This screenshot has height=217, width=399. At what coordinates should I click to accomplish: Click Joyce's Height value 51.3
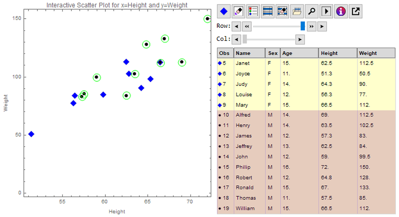pyautogui.click(x=327, y=73)
